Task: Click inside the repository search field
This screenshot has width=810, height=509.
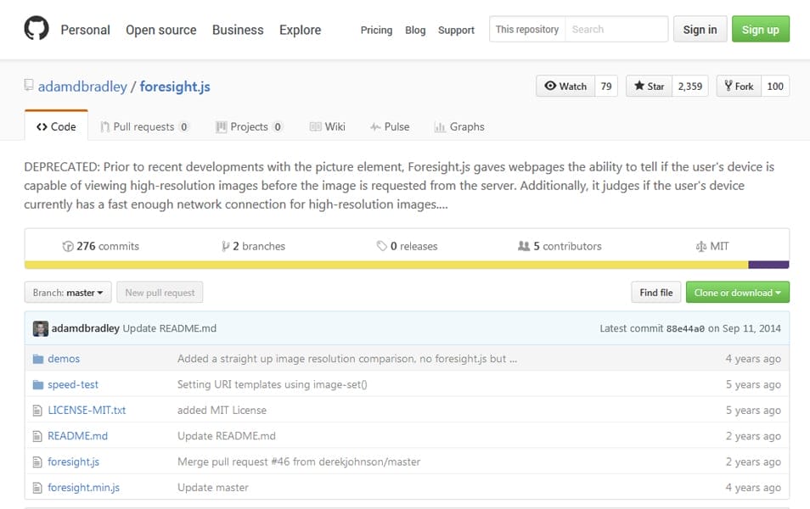Action: [x=616, y=28]
